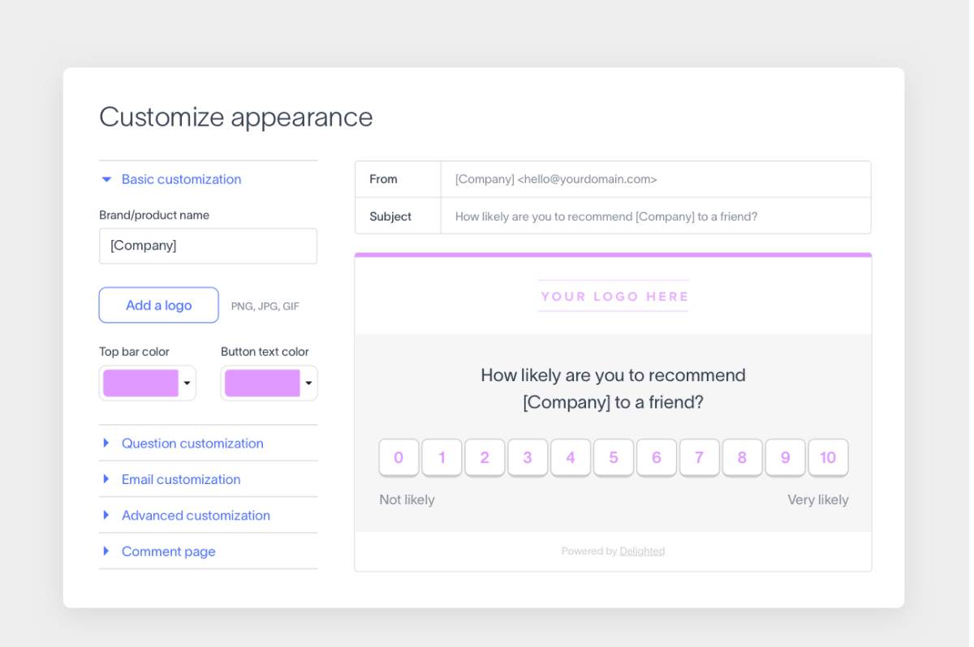Screen dimensions: 974x647
Task: Click the Subject line field text
Action: 606,216
